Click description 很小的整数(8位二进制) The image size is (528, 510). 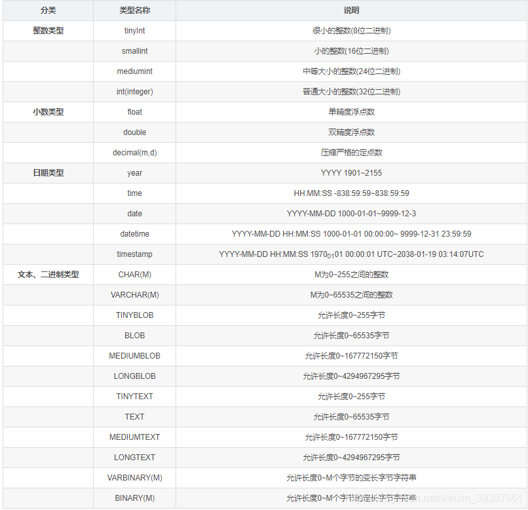[351, 31]
